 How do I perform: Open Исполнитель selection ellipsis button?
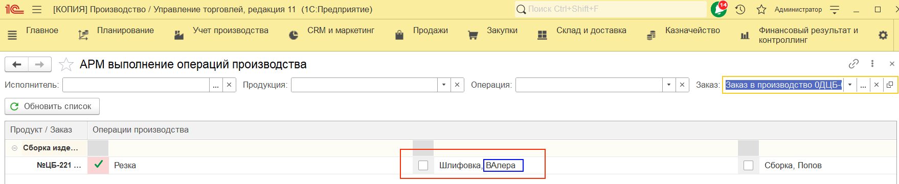pos(216,85)
